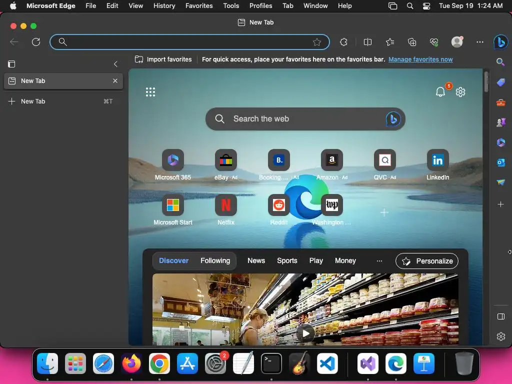Play the grocery store news video
Viewport: 512px width, 384px height.
pyautogui.click(x=305, y=333)
